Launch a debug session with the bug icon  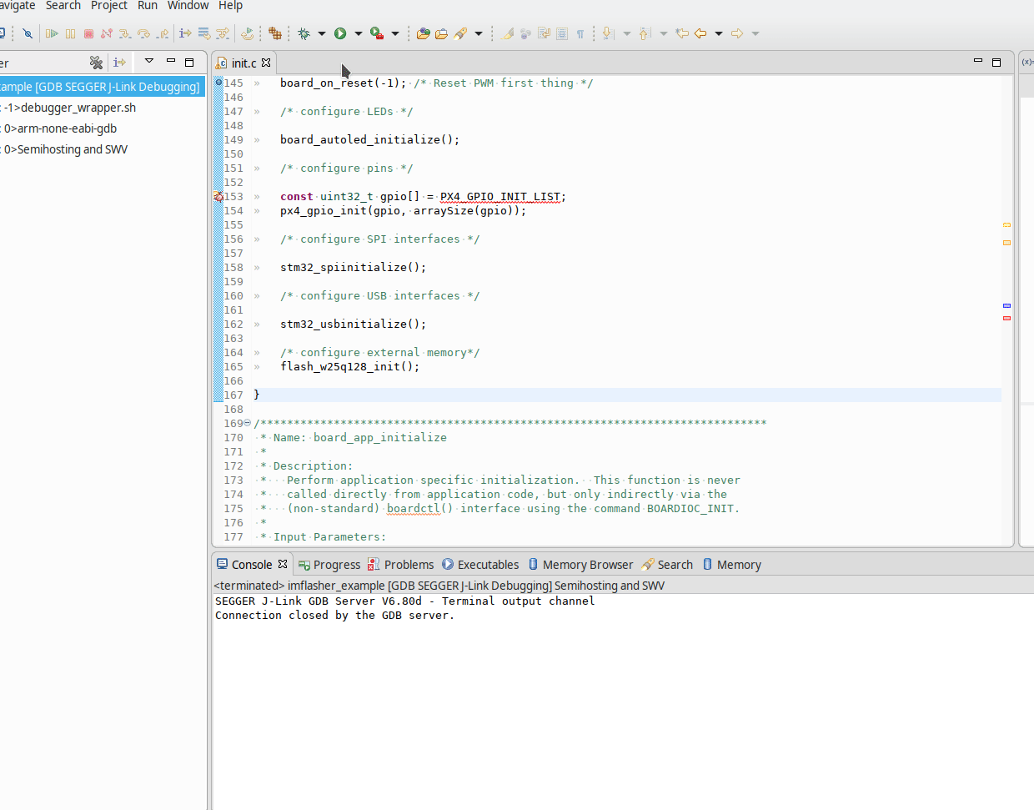pos(304,33)
